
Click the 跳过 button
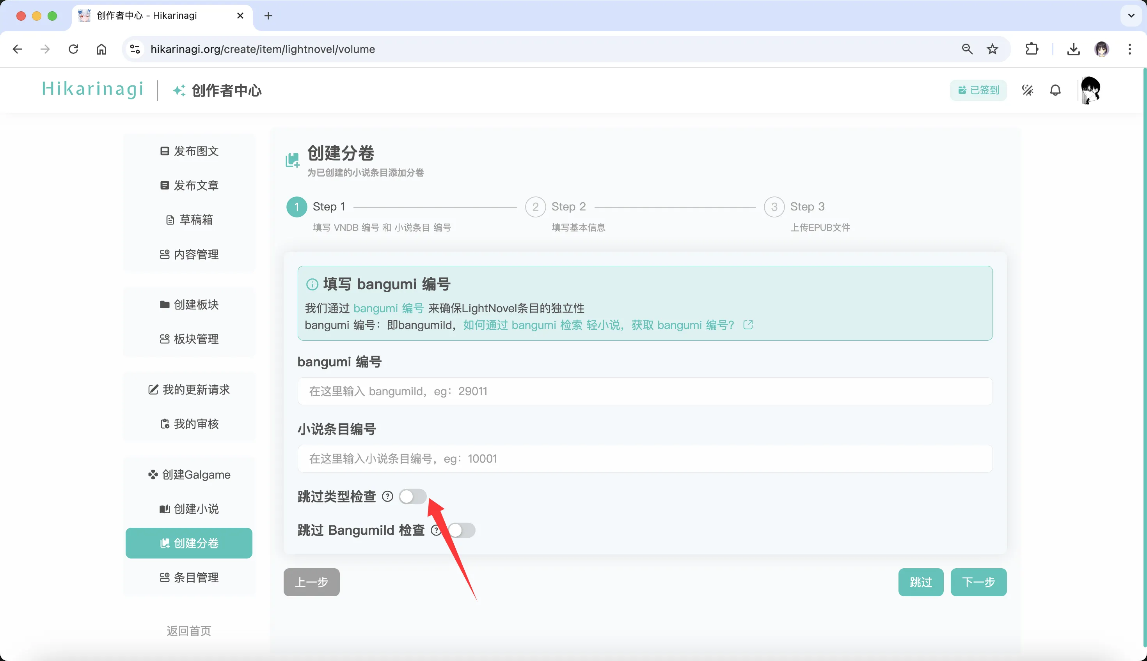[x=921, y=582]
